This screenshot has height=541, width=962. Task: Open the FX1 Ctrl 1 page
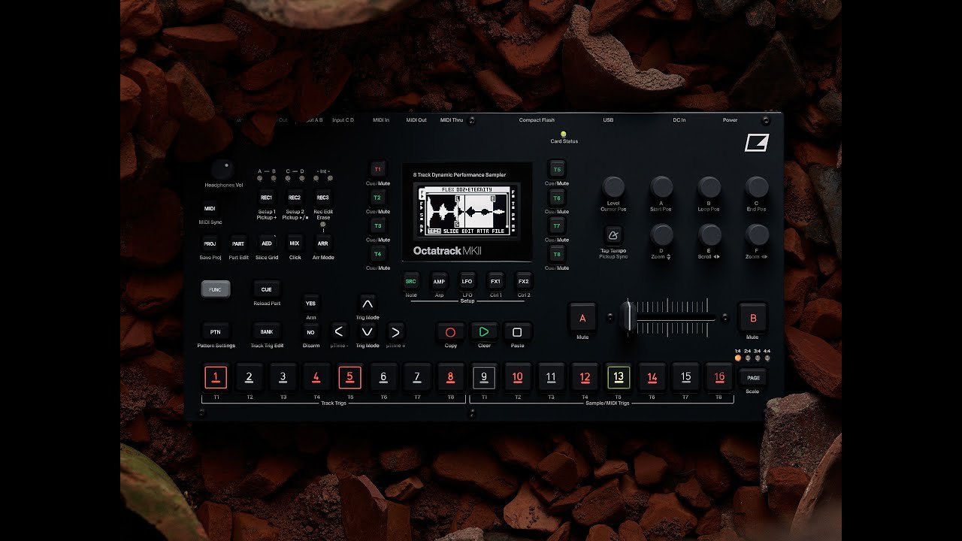[x=495, y=282]
